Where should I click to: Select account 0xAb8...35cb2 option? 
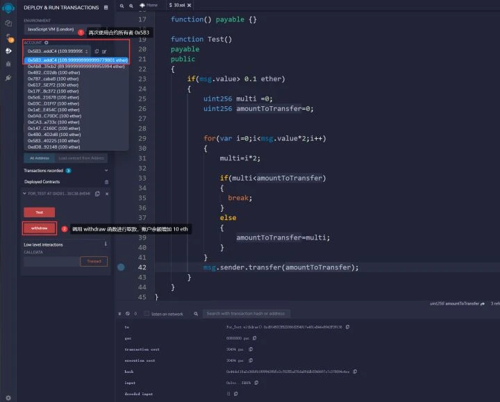pos(76,67)
